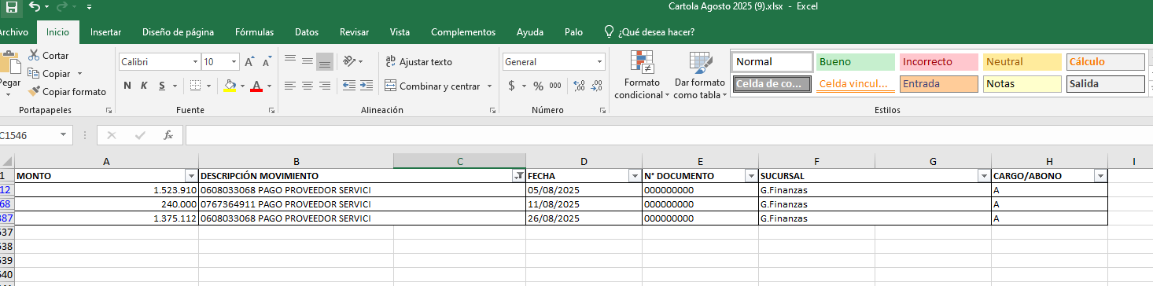Decrease the cell indent
1153x286 pixels.
pyautogui.click(x=349, y=86)
